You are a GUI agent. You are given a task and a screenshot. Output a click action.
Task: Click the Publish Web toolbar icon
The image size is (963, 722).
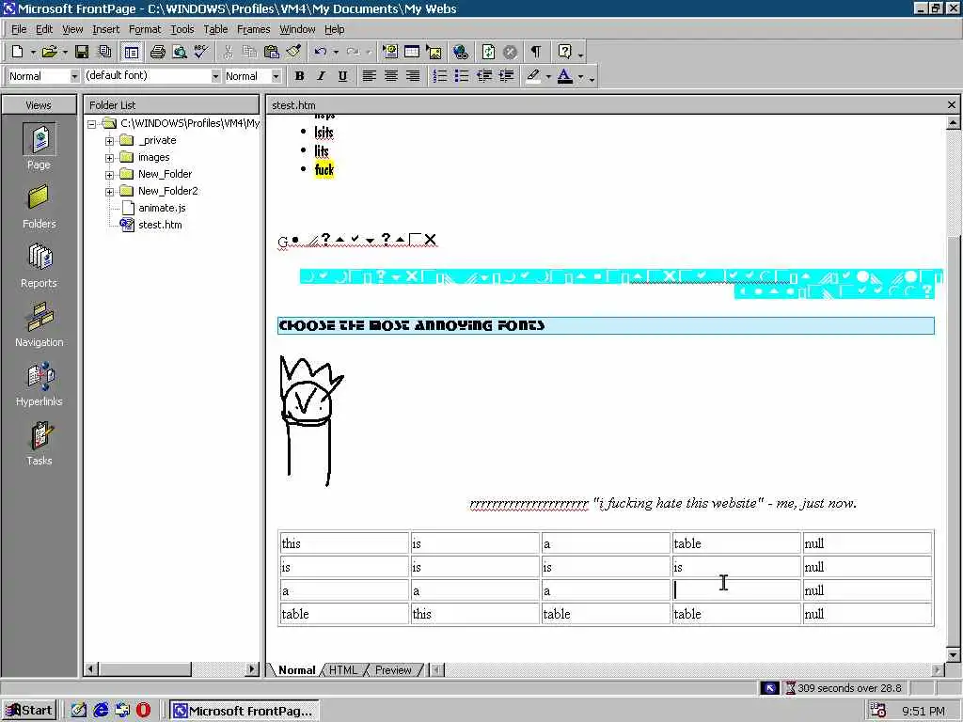pos(105,53)
